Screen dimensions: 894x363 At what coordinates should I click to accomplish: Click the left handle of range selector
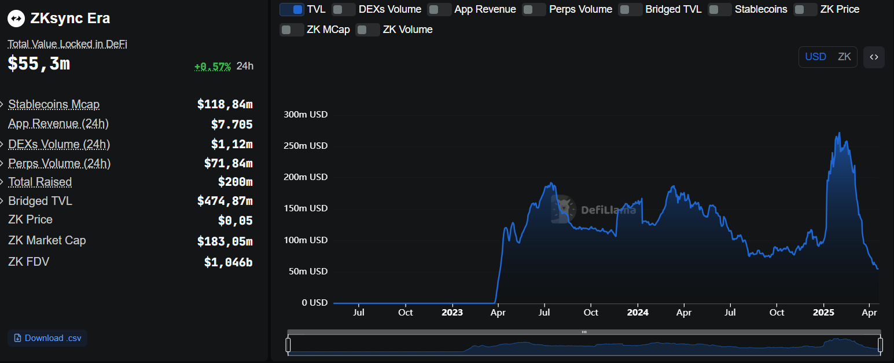pyautogui.click(x=288, y=345)
